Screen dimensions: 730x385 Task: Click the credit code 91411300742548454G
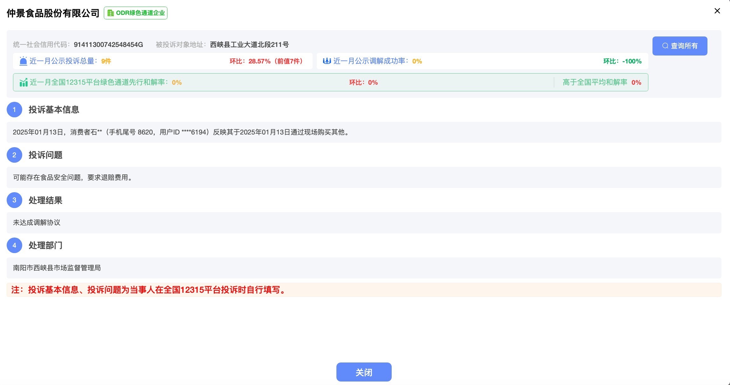point(108,45)
